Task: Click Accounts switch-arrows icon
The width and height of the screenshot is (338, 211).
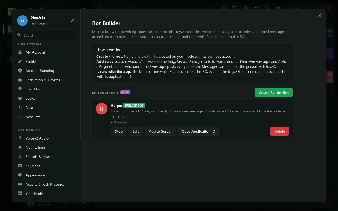Action: click(20, 117)
